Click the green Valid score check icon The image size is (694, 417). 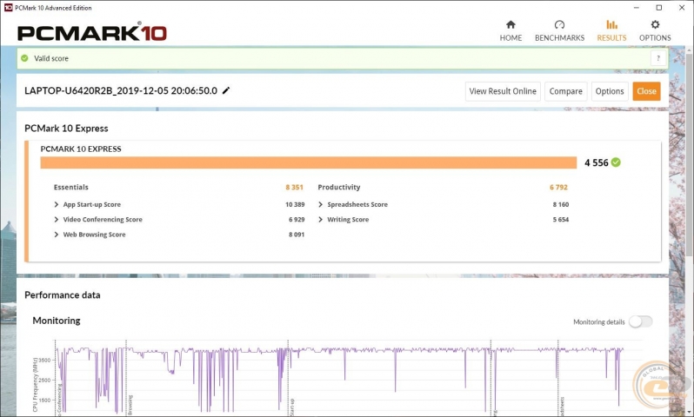point(24,58)
